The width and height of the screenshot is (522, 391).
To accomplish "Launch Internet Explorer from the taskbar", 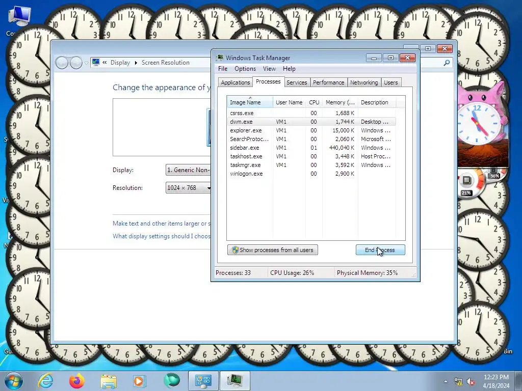I will pyautogui.click(x=45, y=381).
